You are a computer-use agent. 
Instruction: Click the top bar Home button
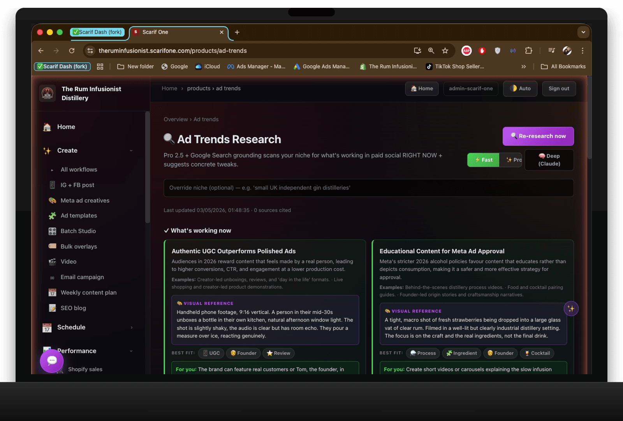[422, 88]
